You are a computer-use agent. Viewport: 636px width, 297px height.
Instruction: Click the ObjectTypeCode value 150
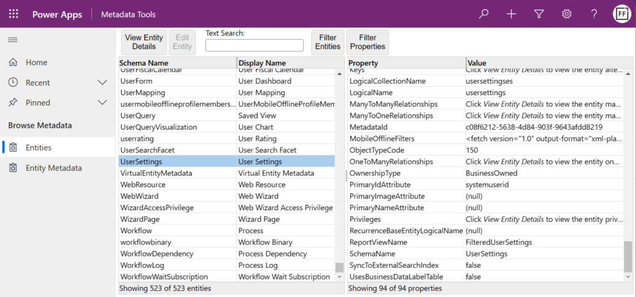point(544,150)
